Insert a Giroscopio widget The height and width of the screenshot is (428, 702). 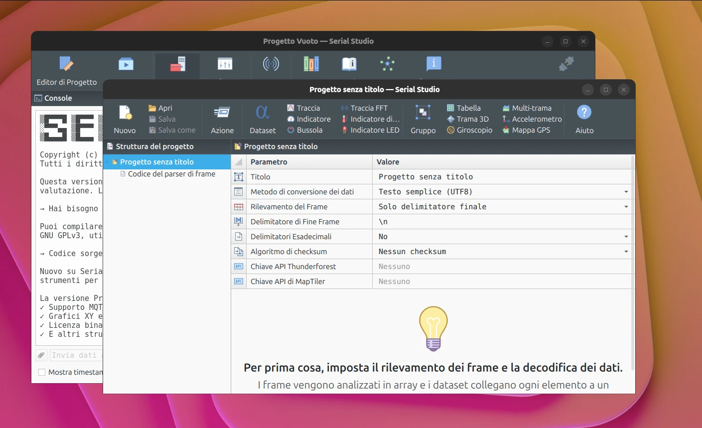click(469, 130)
